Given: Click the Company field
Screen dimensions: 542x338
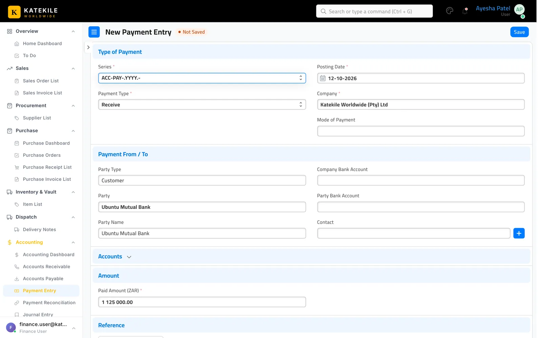Looking at the screenshot, I should 421,104.
